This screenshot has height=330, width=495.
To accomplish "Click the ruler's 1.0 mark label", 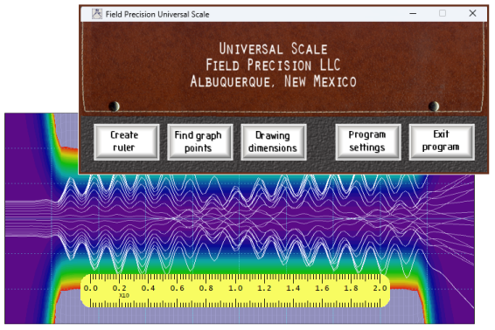I will tap(235, 288).
